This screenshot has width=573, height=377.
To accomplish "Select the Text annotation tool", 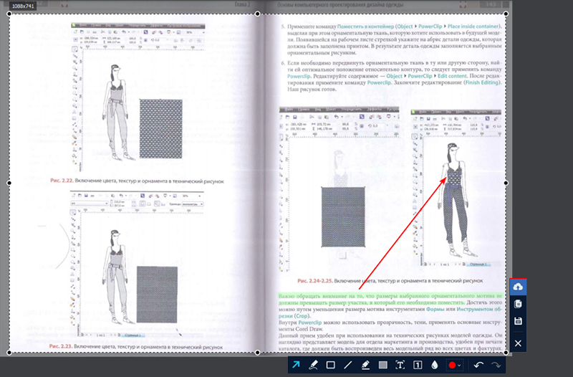I will coord(400,365).
